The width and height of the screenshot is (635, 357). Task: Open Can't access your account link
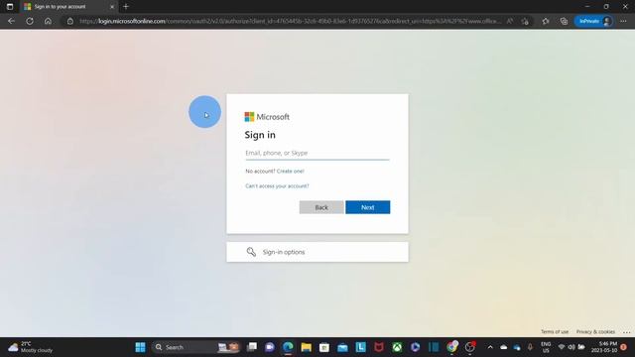[277, 186]
